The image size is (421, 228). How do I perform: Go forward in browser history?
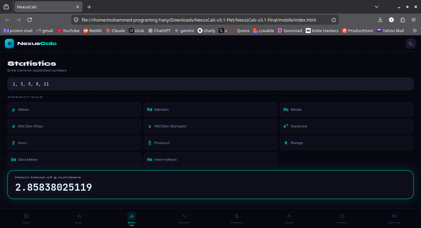[18, 20]
